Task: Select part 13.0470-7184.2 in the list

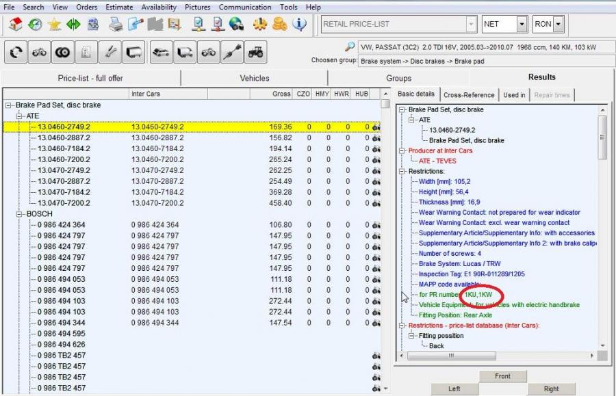Action: (64, 192)
